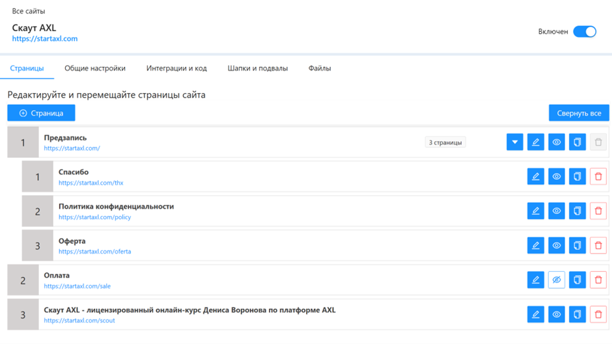Toggle visibility of Политика конфиденциальности page
Image resolution: width=612 pixels, height=344 pixels.
[x=556, y=211]
